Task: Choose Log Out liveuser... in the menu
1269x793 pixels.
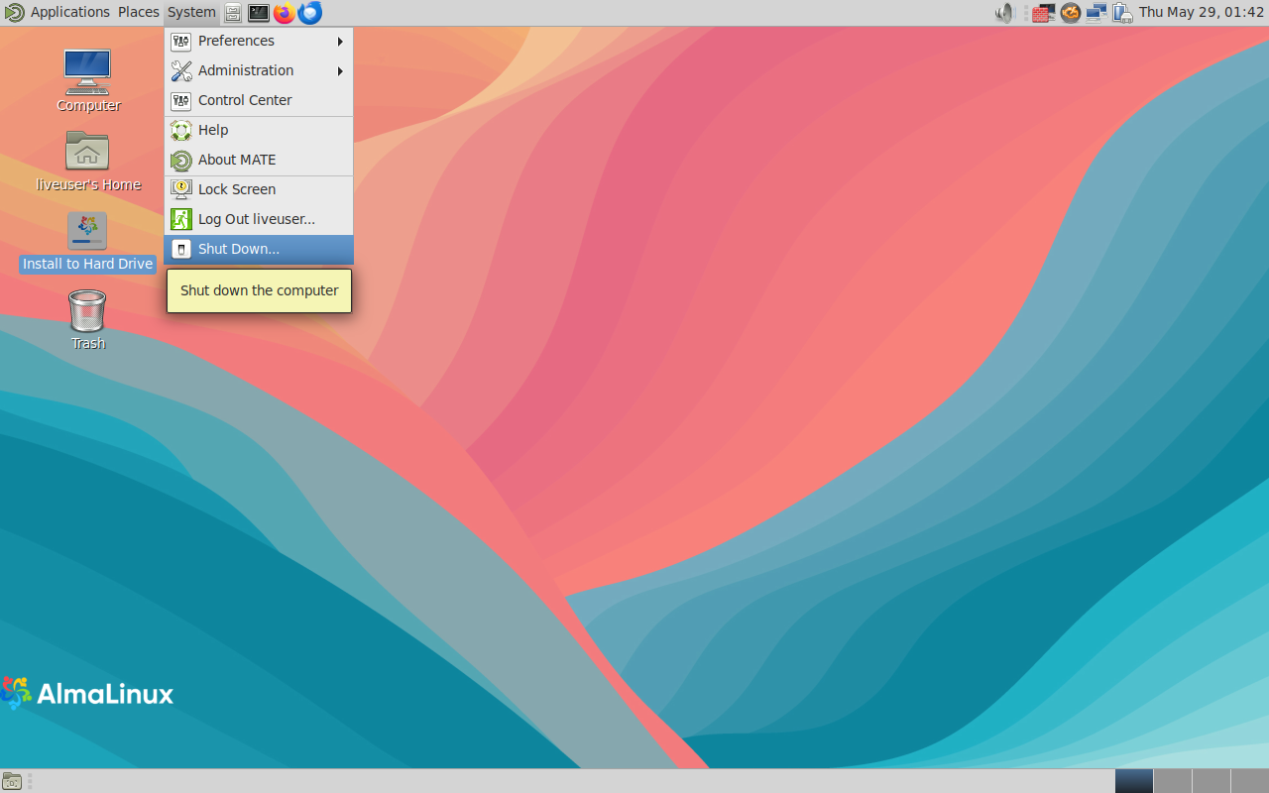Action: coord(259,219)
